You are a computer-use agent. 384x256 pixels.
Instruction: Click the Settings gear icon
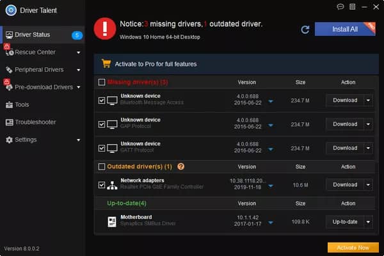pos(9,140)
